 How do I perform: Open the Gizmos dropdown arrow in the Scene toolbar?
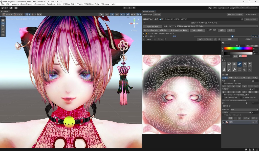point(140,14)
